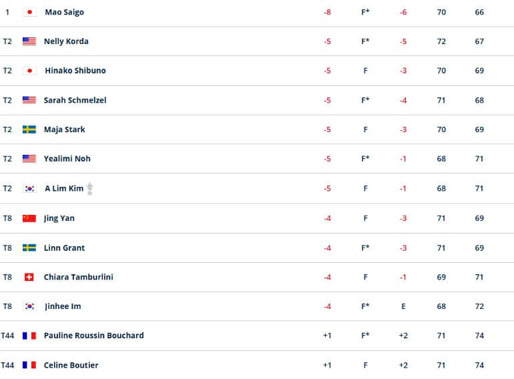Open Mao Saigo's player profile
Image resolution: width=514 pixels, height=379 pixels.
(x=65, y=12)
